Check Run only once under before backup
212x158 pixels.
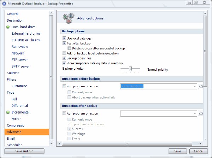pos(69,92)
